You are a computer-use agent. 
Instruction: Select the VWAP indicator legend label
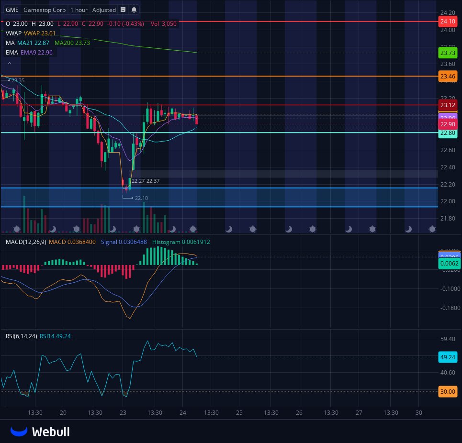click(x=13, y=33)
